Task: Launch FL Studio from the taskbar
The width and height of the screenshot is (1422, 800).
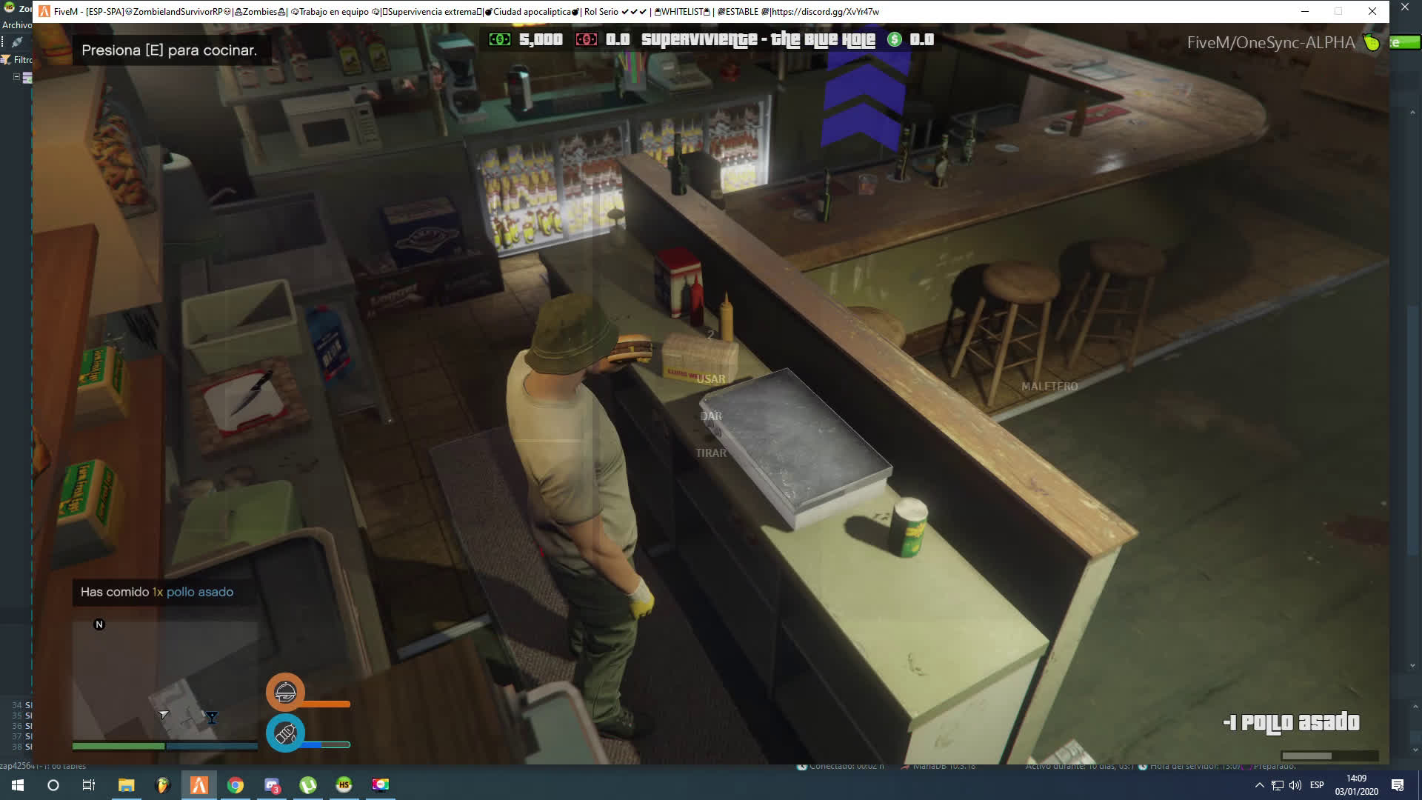Action: click(163, 785)
